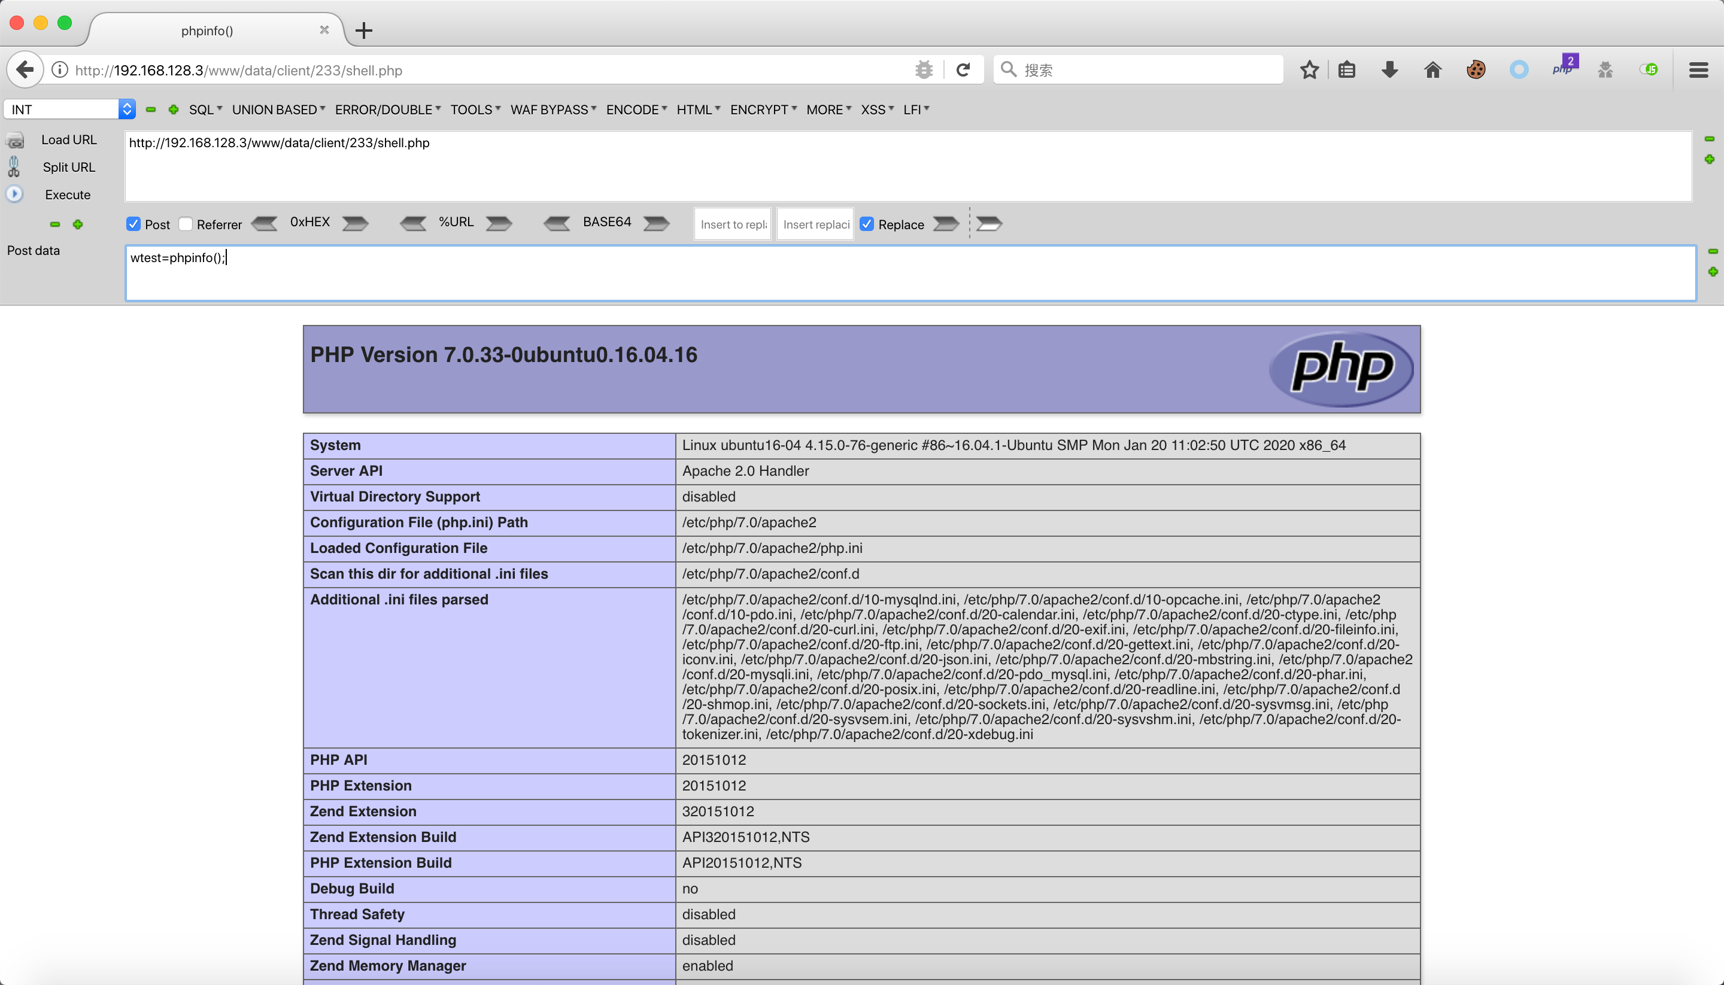Toggle the Replace checkbox
This screenshot has height=985, width=1724.
867,224
